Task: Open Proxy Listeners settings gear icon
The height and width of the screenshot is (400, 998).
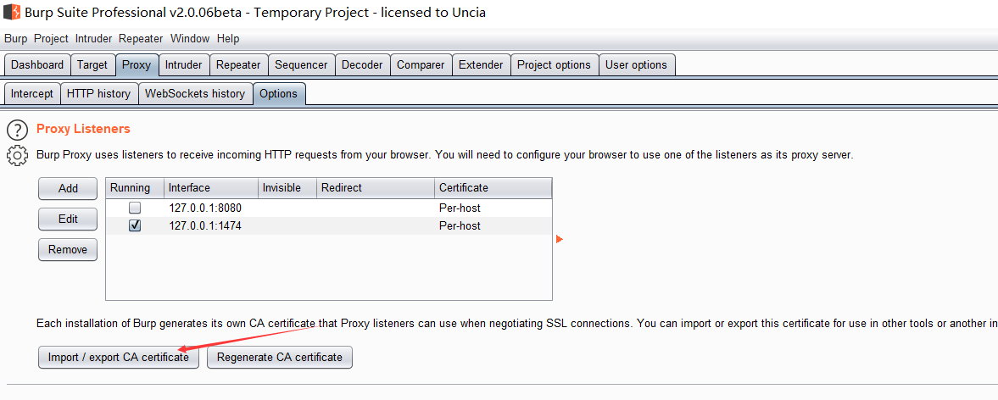Action: coord(17,156)
